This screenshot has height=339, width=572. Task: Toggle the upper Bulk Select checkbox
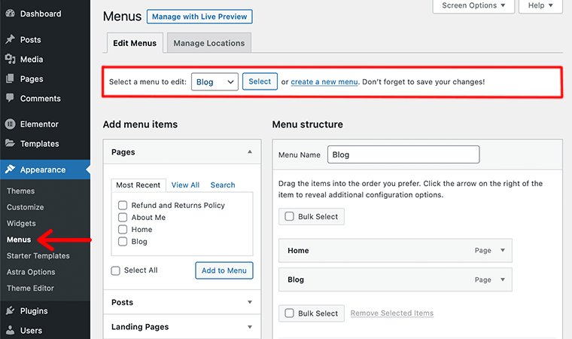pos(289,216)
